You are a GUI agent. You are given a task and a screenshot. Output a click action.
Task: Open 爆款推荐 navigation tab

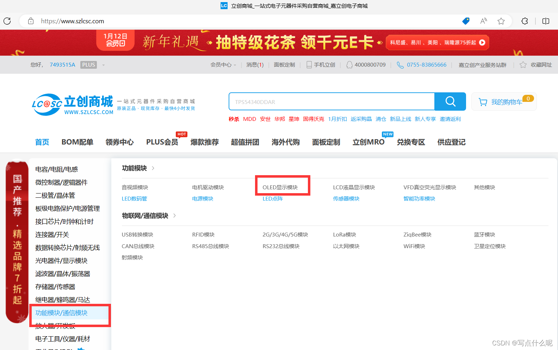point(204,142)
